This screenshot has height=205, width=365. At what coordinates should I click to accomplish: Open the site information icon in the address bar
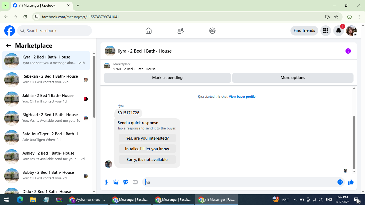click(37, 17)
